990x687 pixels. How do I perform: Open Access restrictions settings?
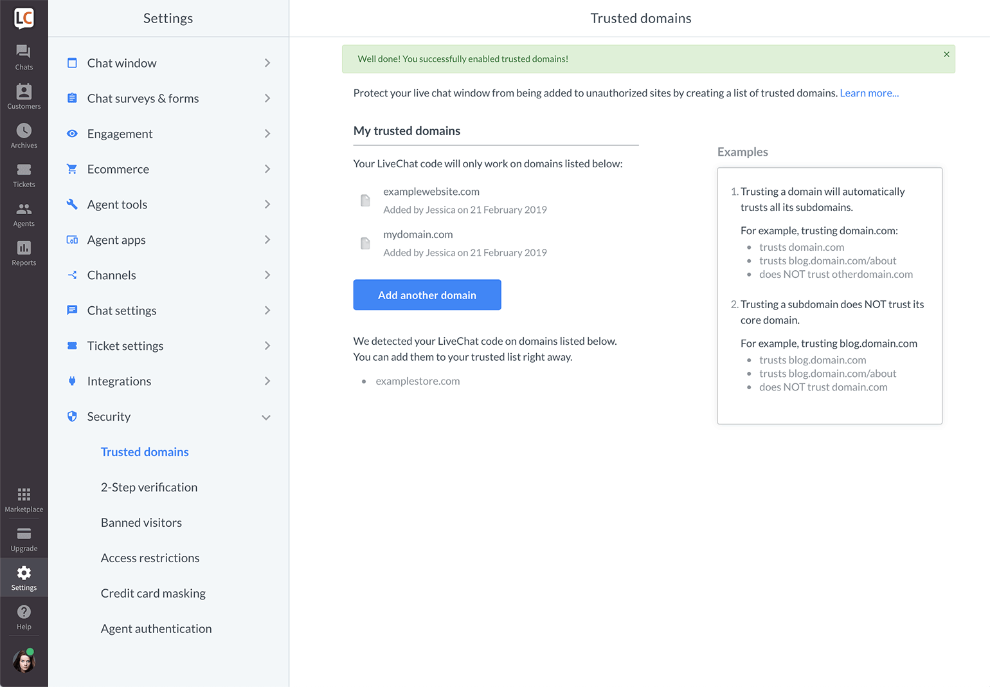150,558
